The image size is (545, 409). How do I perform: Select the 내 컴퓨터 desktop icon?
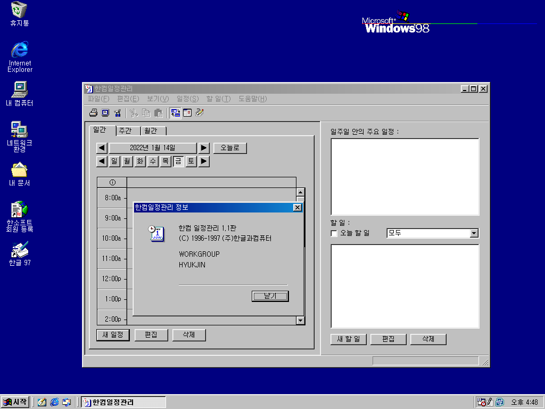pyautogui.click(x=20, y=94)
